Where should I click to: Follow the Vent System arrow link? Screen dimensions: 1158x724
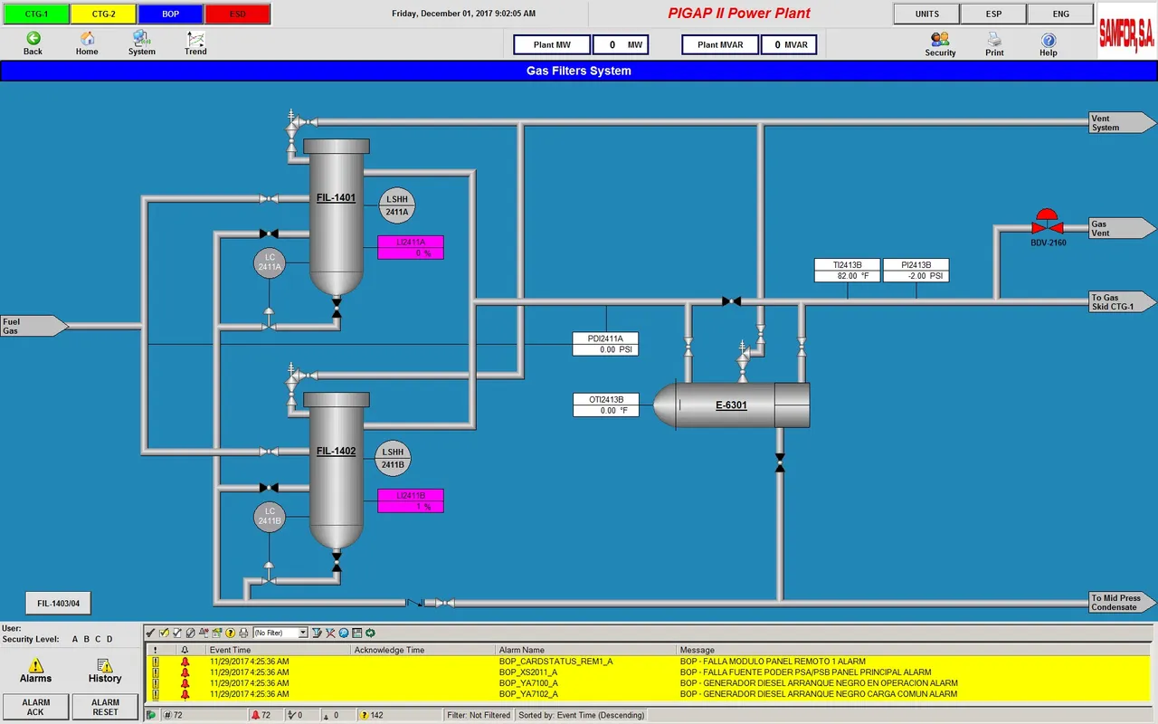coord(1122,123)
